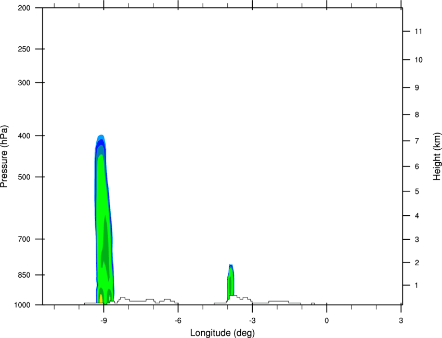Click the 3 km height label

[417, 240]
